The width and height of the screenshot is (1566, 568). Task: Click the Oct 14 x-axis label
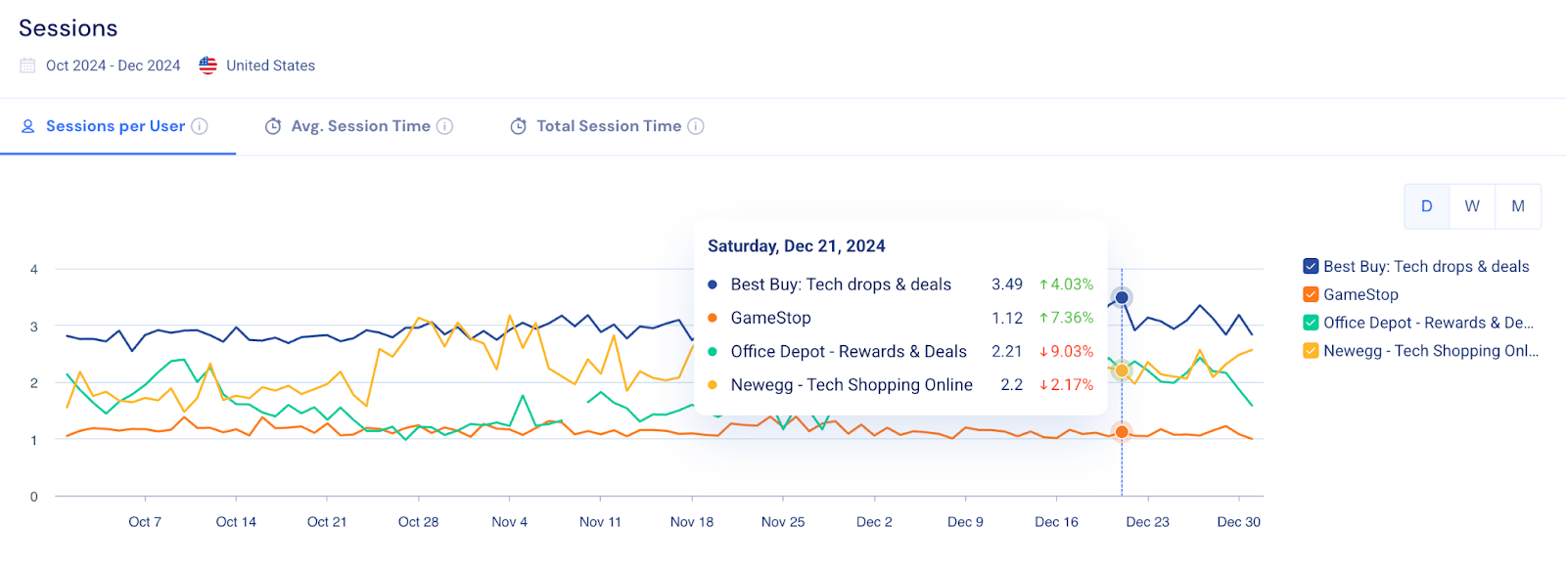click(236, 522)
